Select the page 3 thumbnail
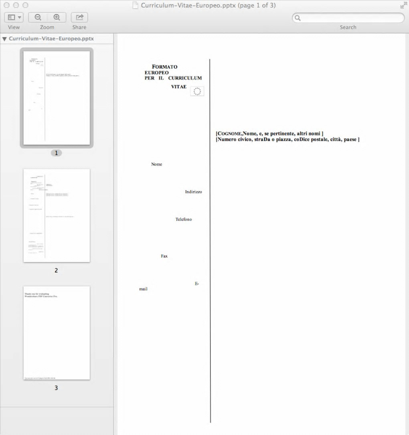The image size is (409, 435). pyautogui.click(x=57, y=333)
